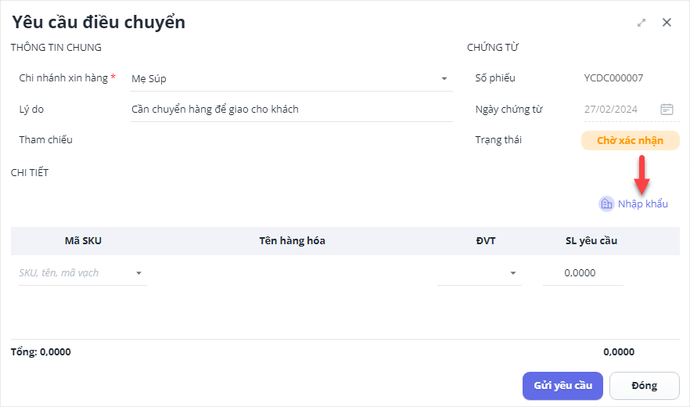Click the SL yêu cầu quantity field
The width and height of the screenshot is (690, 407).
click(582, 273)
